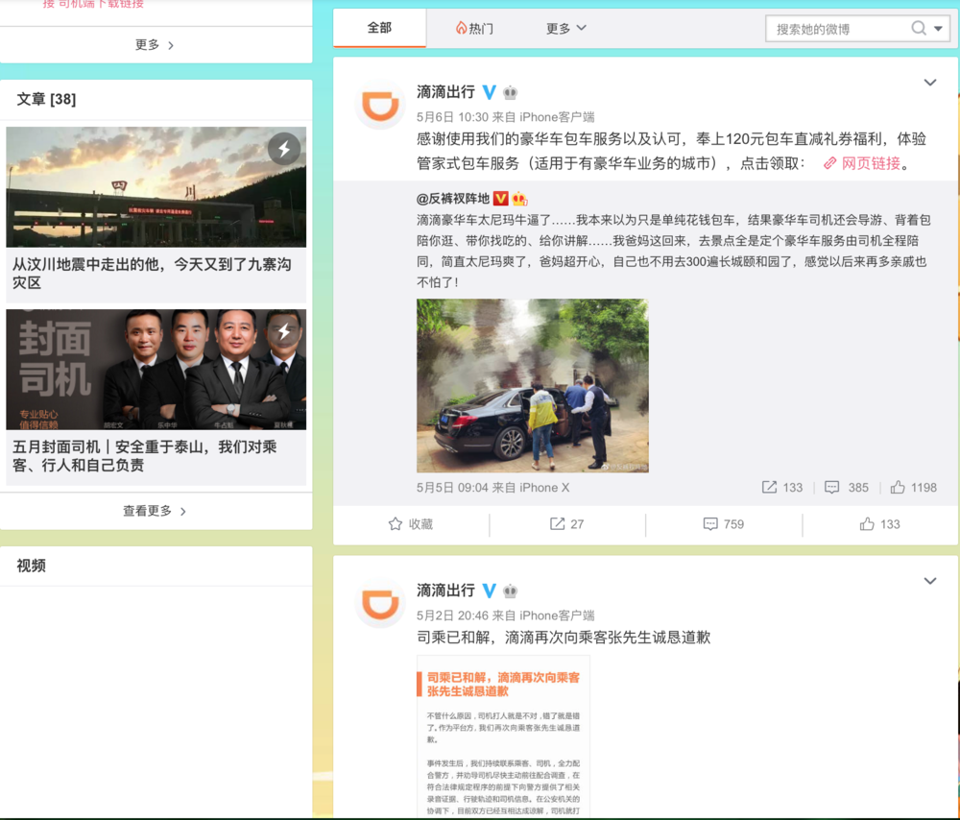Viewport: 960px width, 820px height.
Task: Open the 司乘已和解 apology image
Action: pyautogui.click(x=503, y=736)
